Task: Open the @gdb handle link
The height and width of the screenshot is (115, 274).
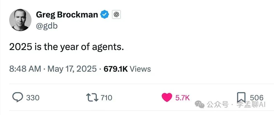Action: pos(47,26)
